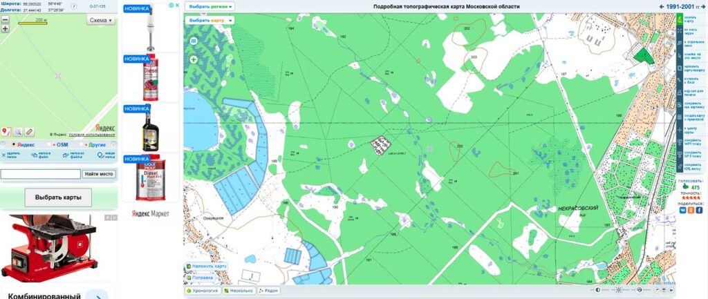Click 'новая метка' option
This screenshot has width=708, height=299.
106,155
